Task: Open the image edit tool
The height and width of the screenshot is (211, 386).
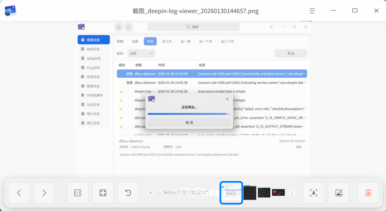Action: pos(339,193)
